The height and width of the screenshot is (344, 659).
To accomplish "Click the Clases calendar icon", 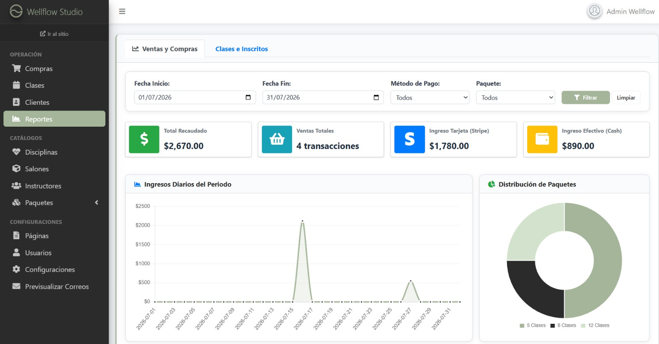I will [x=16, y=85].
